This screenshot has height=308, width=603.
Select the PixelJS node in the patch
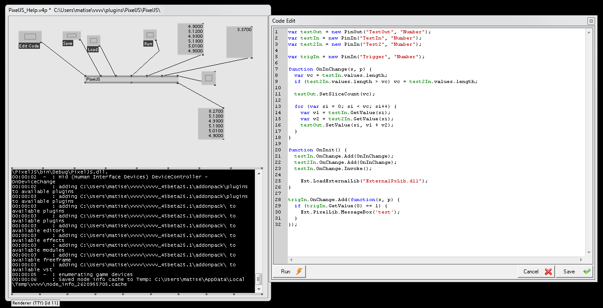click(131, 79)
